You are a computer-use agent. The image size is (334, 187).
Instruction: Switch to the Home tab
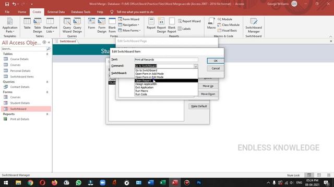tap(22, 12)
